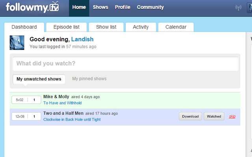Open the Shows menu
This screenshot has width=252, height=157.
coord(100,7)
